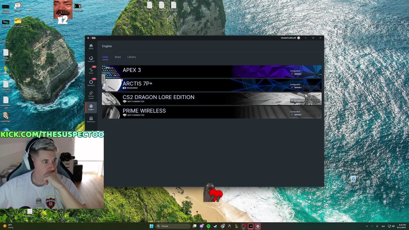This screenshot has width=409, height=230.
Task: Open the APEX 3 Configuration dropdown
Action: click(305, 74)
